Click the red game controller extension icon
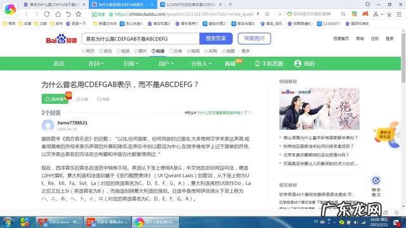 click(x=365, y=14)
